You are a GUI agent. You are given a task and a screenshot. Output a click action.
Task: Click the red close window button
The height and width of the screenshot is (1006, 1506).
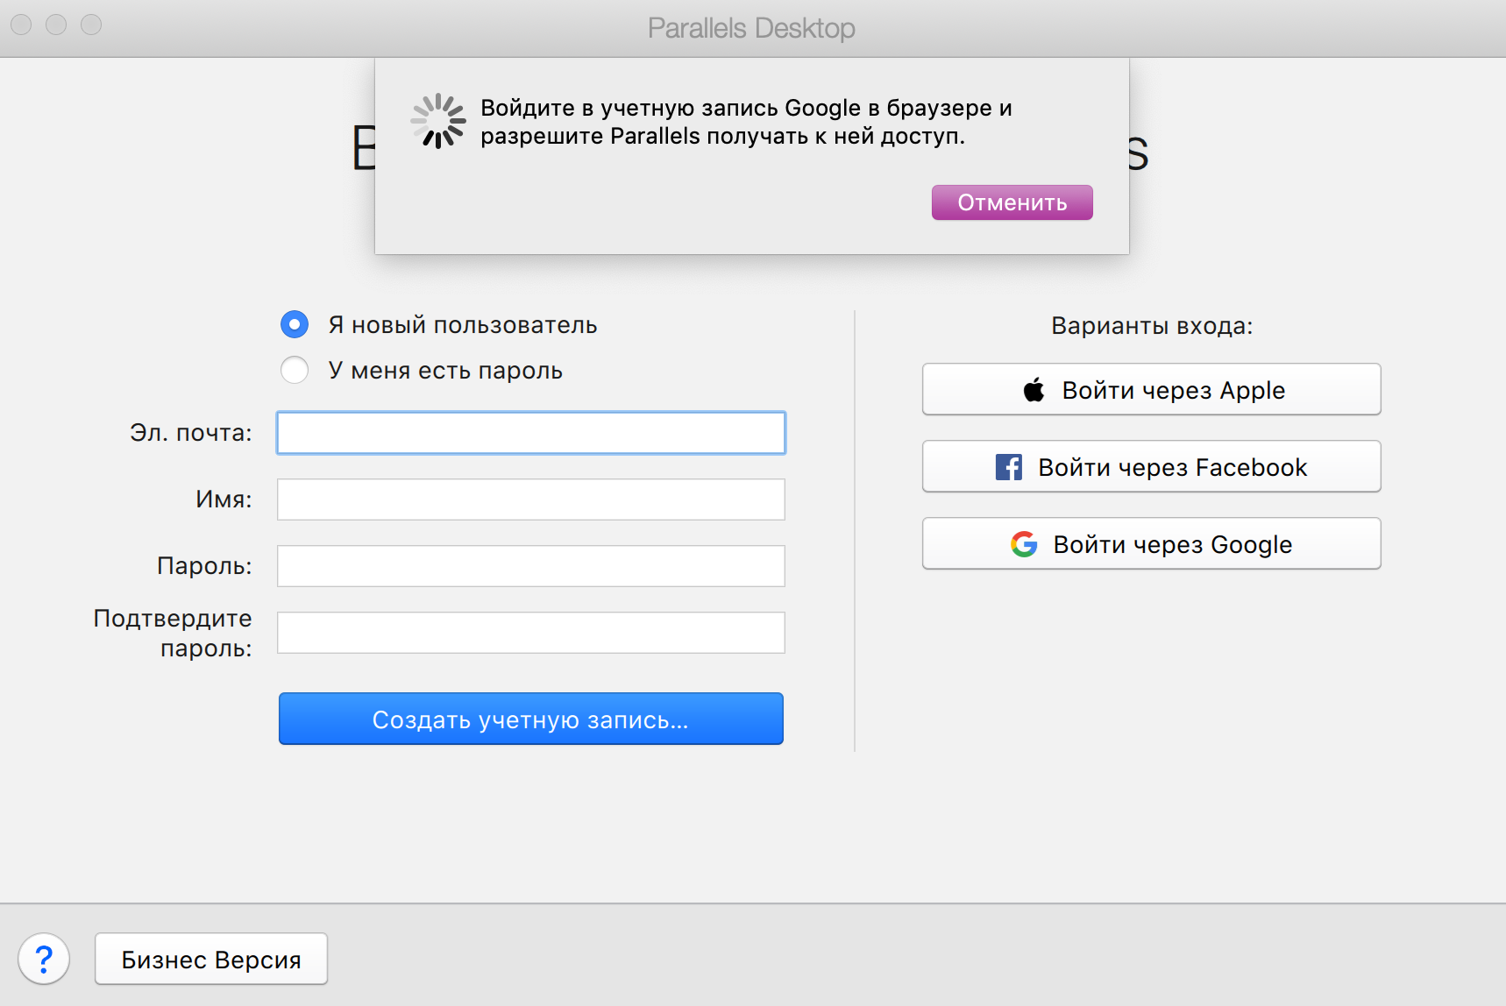(x=21, y=25)
